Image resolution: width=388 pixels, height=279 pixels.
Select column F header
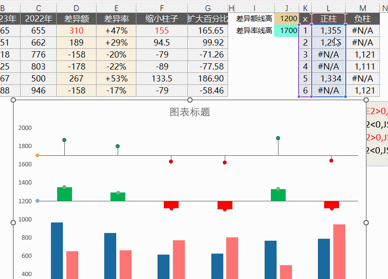[162, 8]
